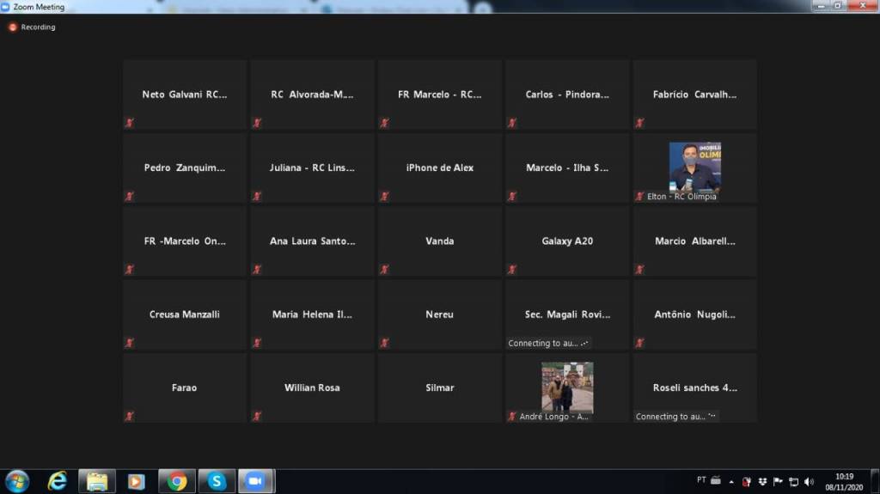Viewport: 880px width, 494px height.
Task: Open Google Chrome from the taskbar
Action: [177, 481]
